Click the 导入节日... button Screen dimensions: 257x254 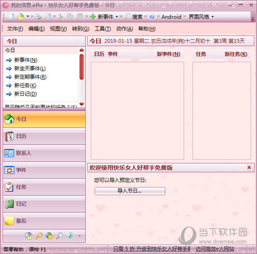(x=130, y=191)
